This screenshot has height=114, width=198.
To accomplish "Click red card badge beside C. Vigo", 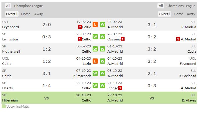I will 120,88.
